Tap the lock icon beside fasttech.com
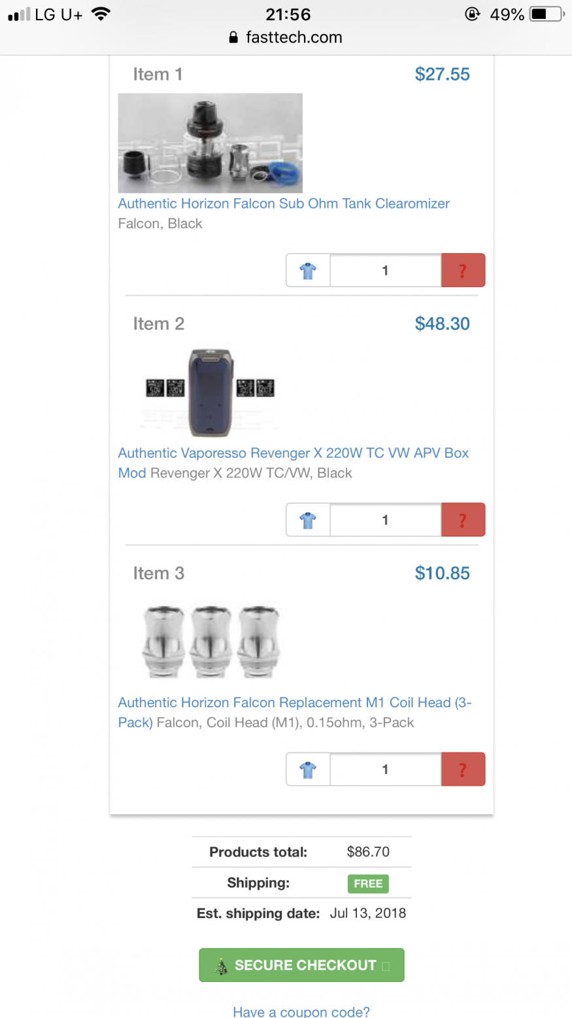This screenshot has height=1018, width=572. (233, 38)
